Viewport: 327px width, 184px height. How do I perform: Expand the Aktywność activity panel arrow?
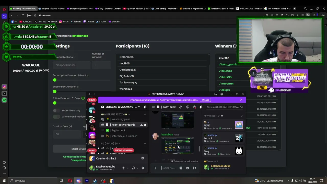pyautogui.click(x=242, y=116)
